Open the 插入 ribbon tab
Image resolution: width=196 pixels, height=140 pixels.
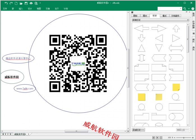click(x=21, y=9)
